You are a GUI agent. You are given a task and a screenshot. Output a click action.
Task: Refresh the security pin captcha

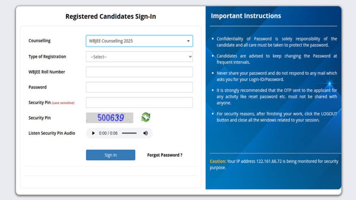[x=146, y=117]
